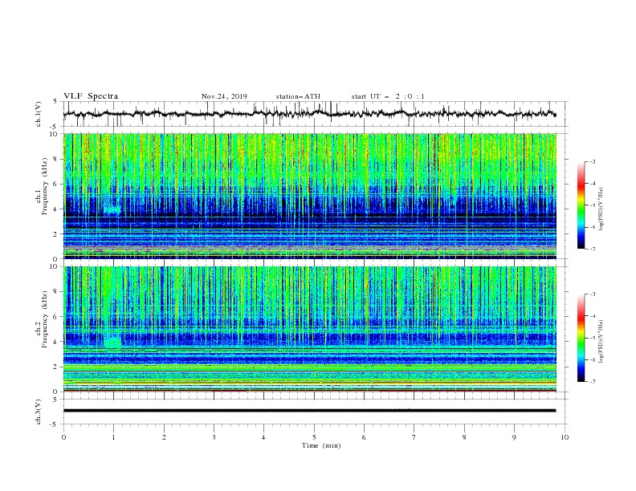
Task: Click the ch.2 colorbar "log(PSD)(V²/Hz)" label
Action: [601, 341]
